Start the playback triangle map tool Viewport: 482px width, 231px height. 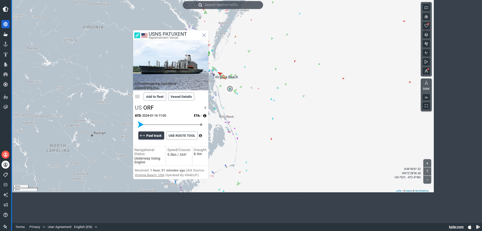pos(426,62)
